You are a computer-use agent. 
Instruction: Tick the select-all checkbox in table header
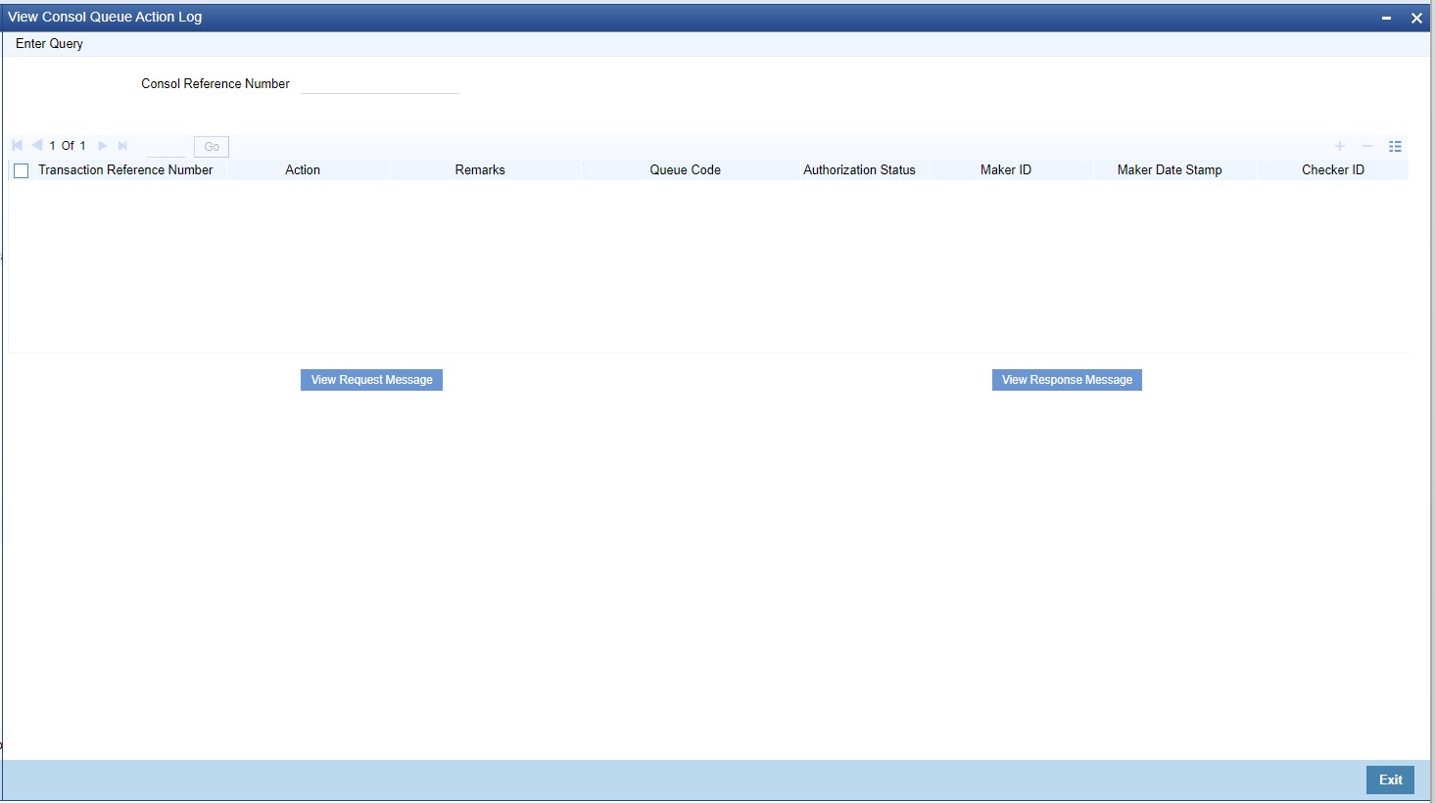click(22, 170)
